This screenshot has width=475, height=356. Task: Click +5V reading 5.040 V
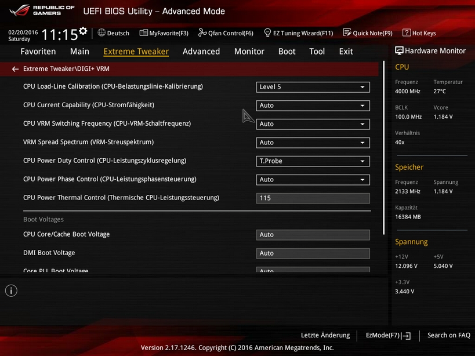(x=443, y=266)
